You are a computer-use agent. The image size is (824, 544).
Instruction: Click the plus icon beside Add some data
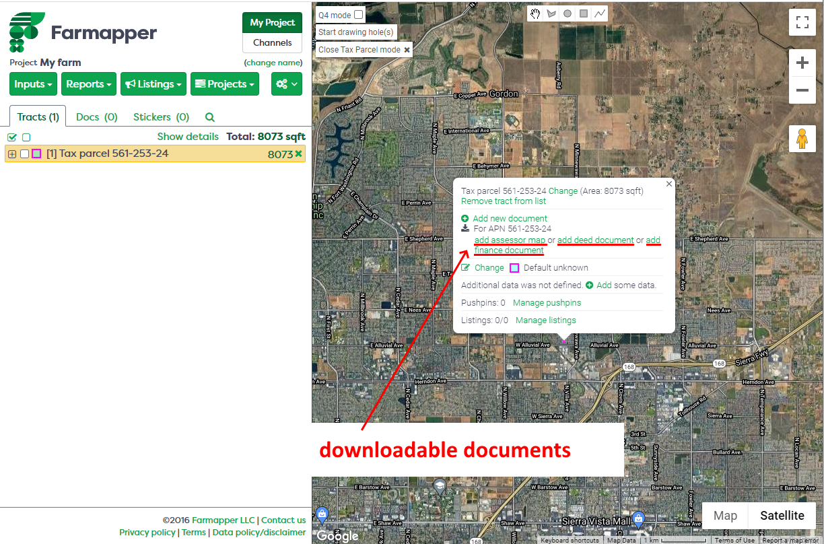click(590, 285)
